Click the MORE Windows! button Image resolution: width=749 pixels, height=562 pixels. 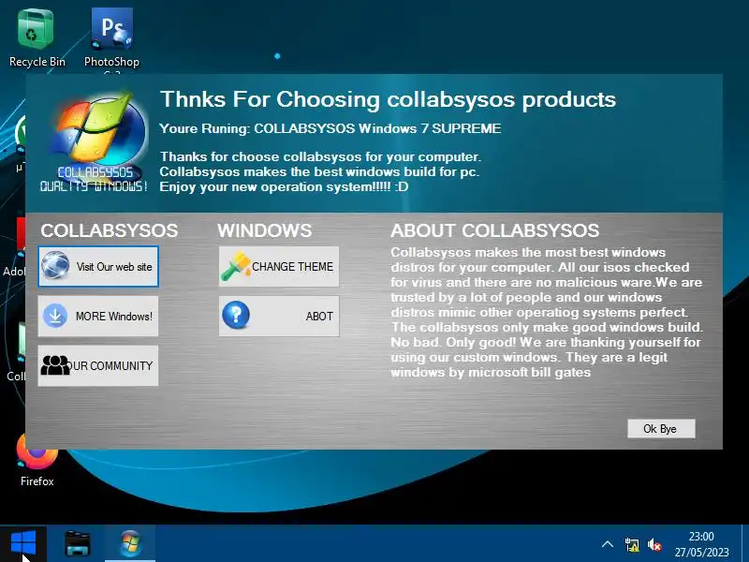click(98, 317)
